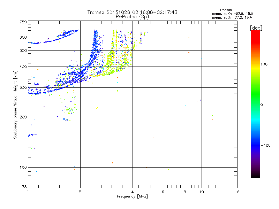This screenshot has height=209, width=279.
Task: Click the 'Stationary phase Virtual Height [km]' axis title
Action: point(15,105)
